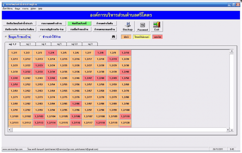Viewport: 242px width, 153px height.
Task: Select red house cell 1,2/103
Action: pyautogui.click(x=39, y=116)
